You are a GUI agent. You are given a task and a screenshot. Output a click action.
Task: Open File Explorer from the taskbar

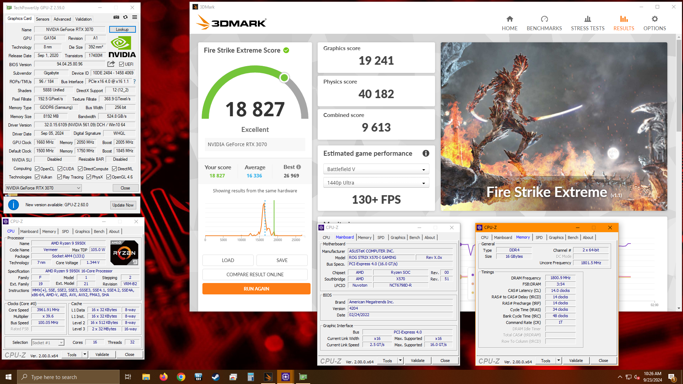(146, 377)
